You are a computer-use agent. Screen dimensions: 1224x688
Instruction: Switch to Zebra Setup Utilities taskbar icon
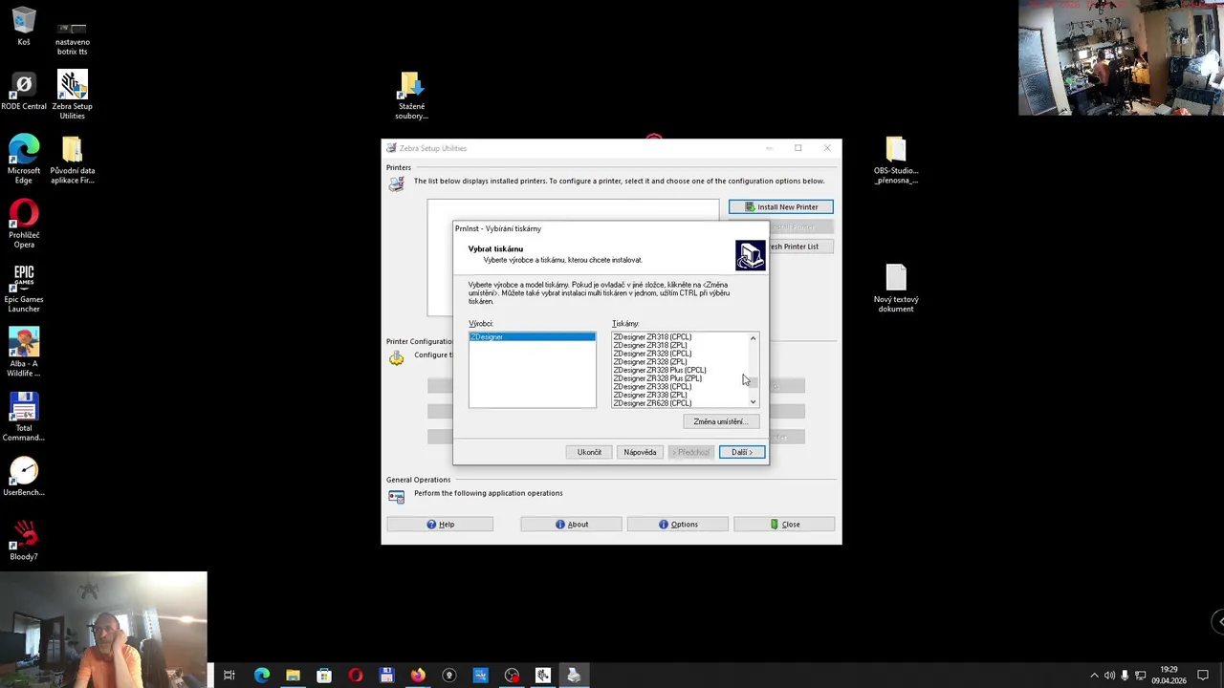click(x=543, y=676)
